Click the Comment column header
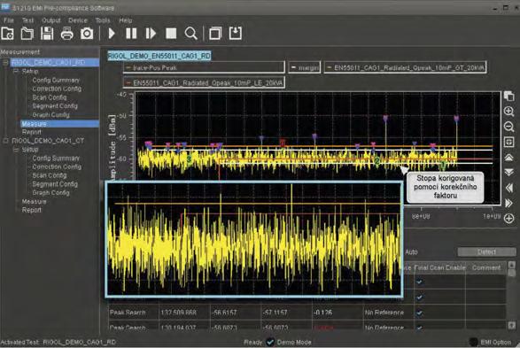 click(486, 267)
